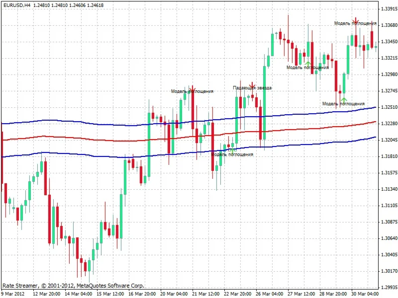Click the 1.30875 price axis label

(389, 222)
